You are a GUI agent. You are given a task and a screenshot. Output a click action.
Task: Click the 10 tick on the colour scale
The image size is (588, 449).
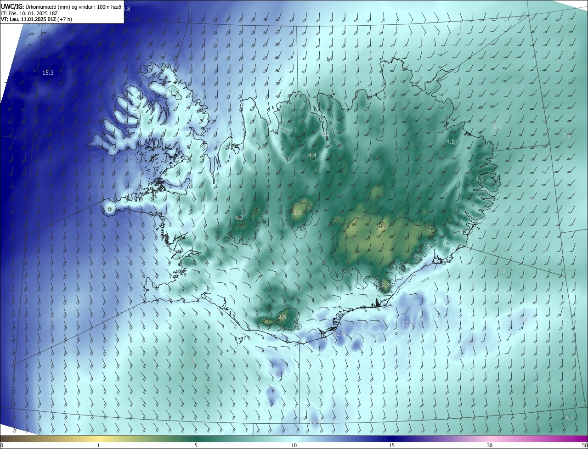[x=294, y=445]
